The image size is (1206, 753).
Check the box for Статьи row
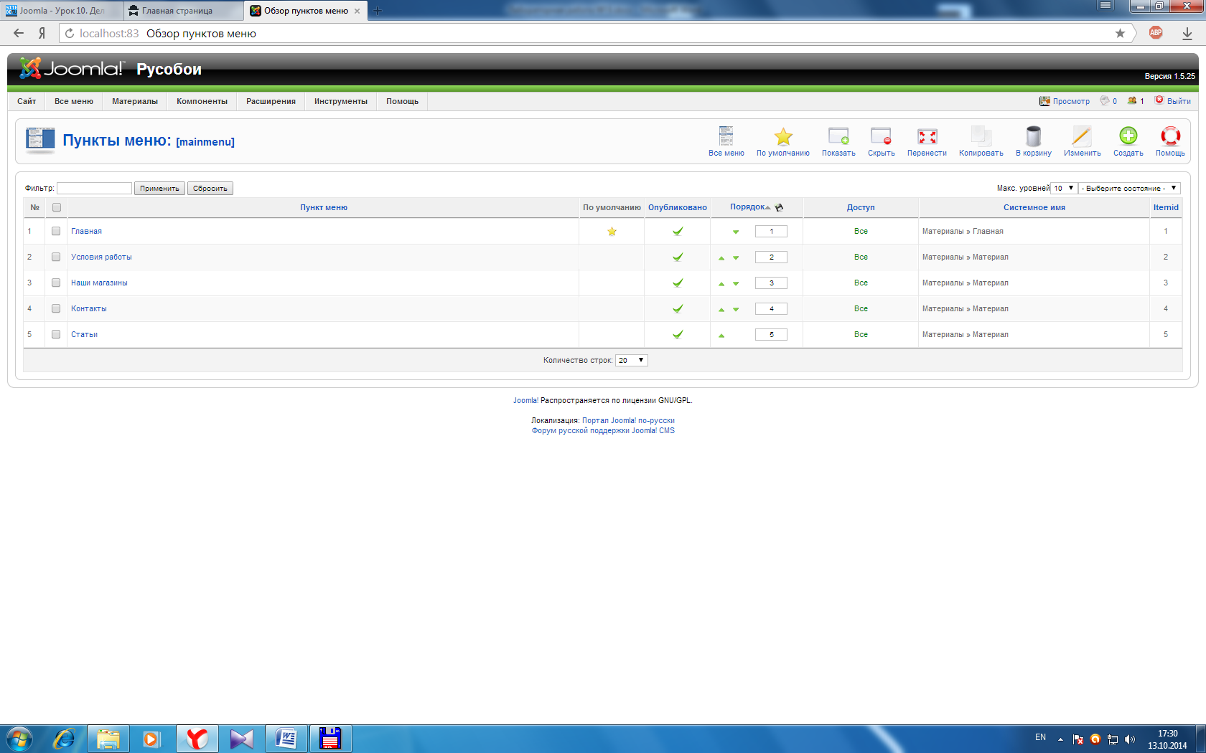pyautogui.click(x=56, y=334)
